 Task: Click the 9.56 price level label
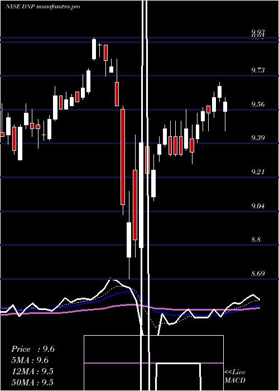click(258, 104)
